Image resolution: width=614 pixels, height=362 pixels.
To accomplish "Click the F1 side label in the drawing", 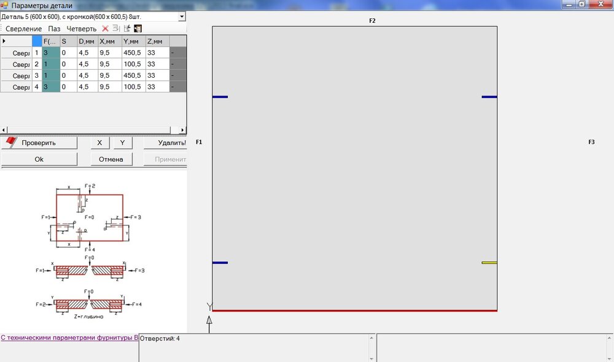I will coord(199,142).
